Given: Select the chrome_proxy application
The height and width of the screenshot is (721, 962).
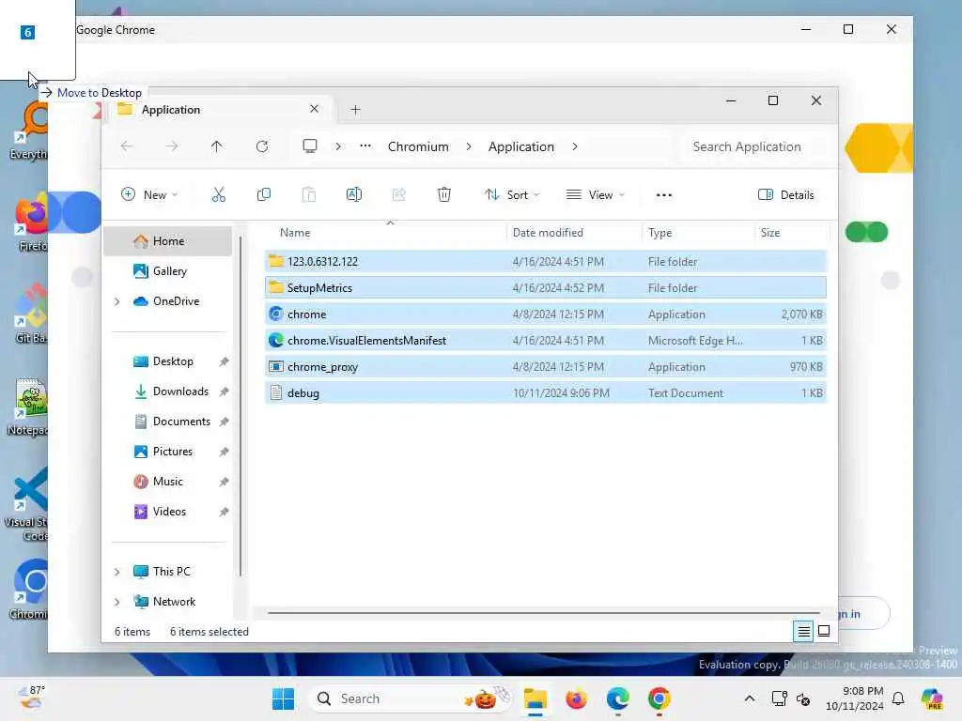Looking at the screenshot, I should coord(546,367).
